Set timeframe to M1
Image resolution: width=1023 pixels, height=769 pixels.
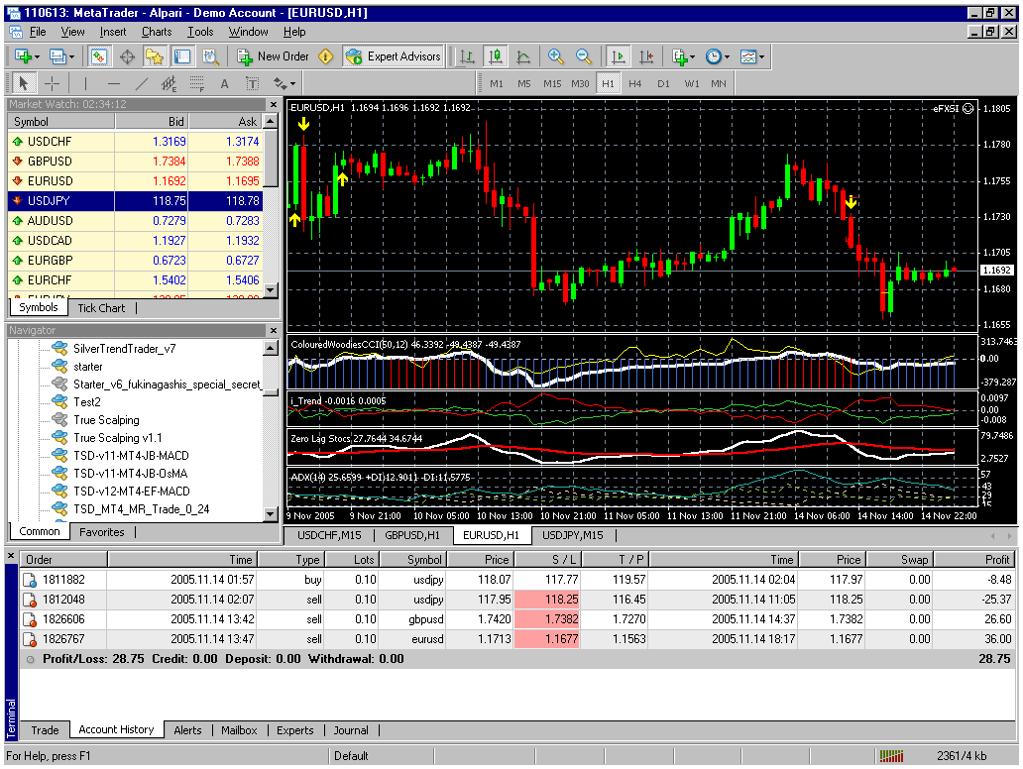[497, 83]
